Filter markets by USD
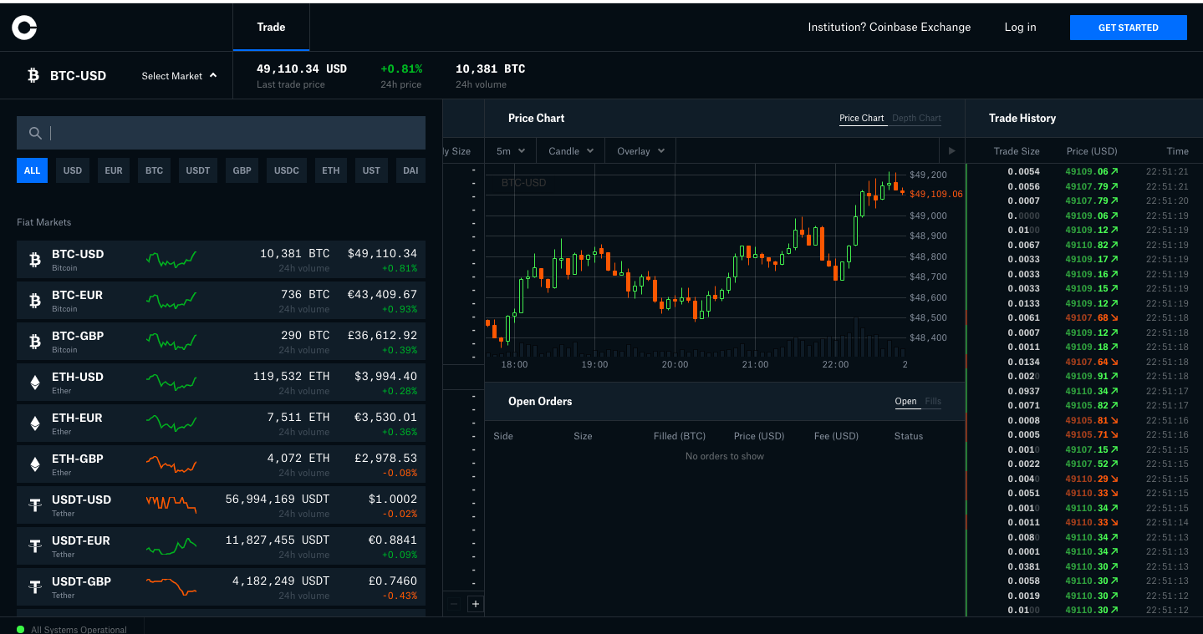The width and height of the screenshot is (1203, 634). pyautogui.click(x=73, y=170)
